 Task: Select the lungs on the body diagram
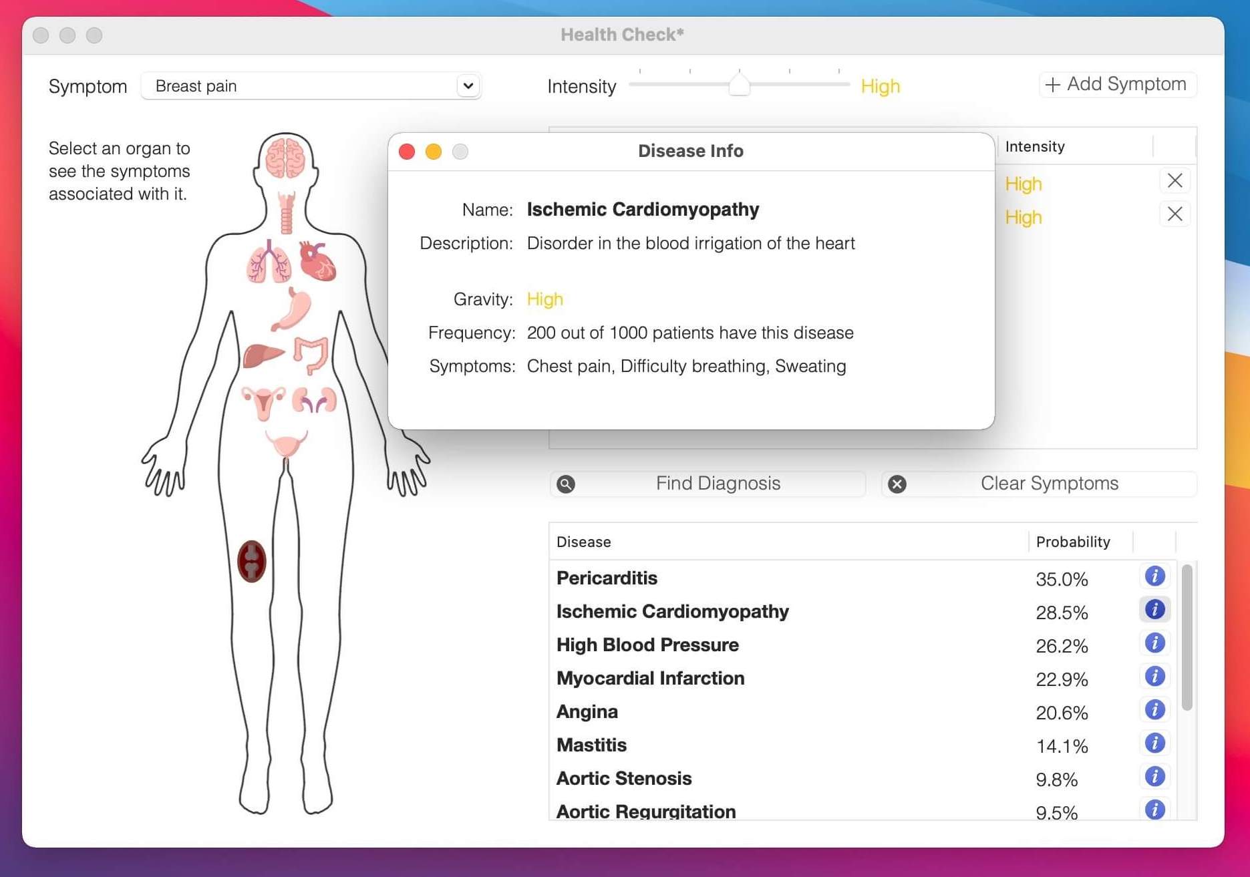(269, 262)
